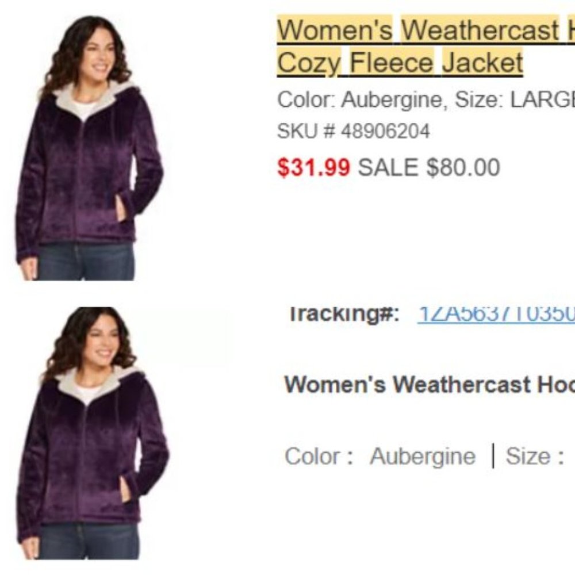The height and width of the screenshot is (575, 575).
Task: Click the divider bar between Aubergine and Size
Action: point(493,456)
